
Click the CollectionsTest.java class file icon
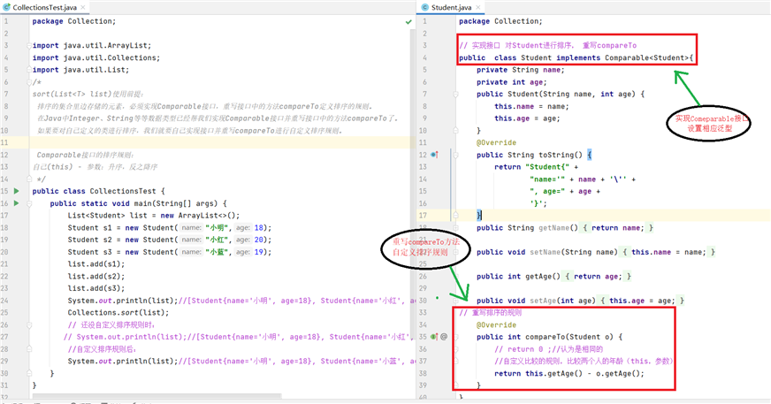tap(6, 7)
